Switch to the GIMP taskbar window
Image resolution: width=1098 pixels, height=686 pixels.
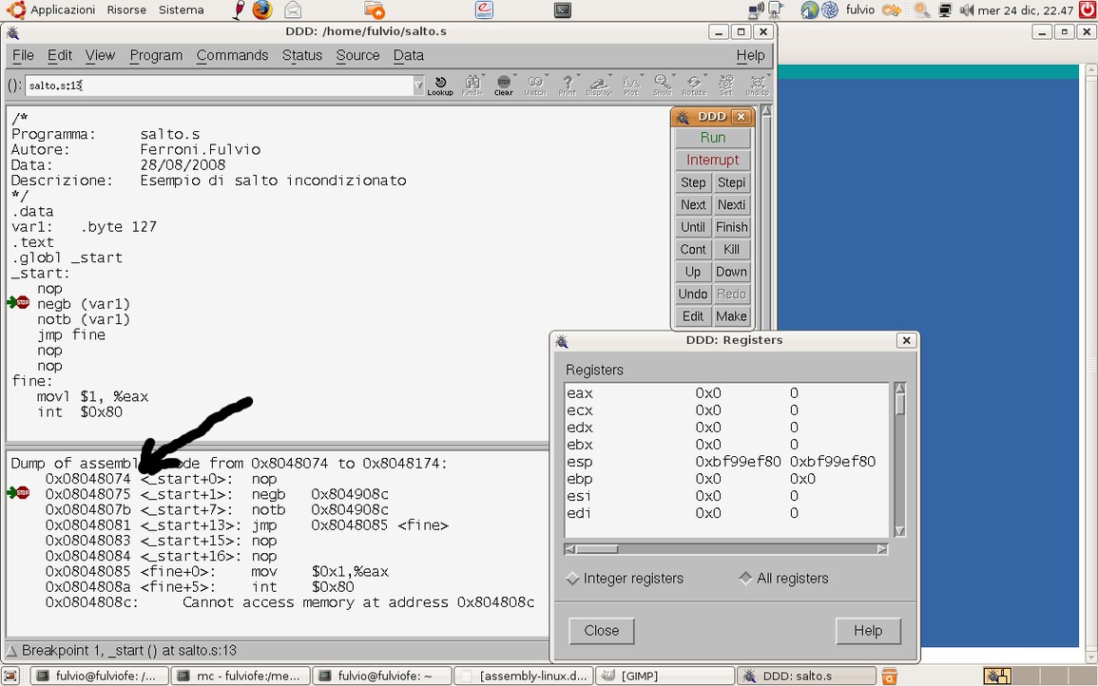[x=665, y=676]
